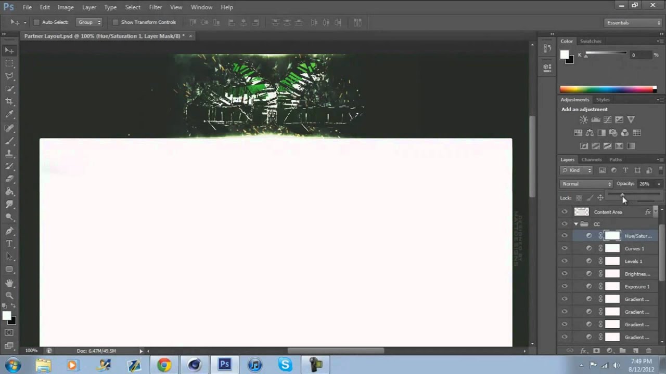This screenshot has width=666, height=374.
Task: Hide the Levels 1 layer
Action: [565, 261]
